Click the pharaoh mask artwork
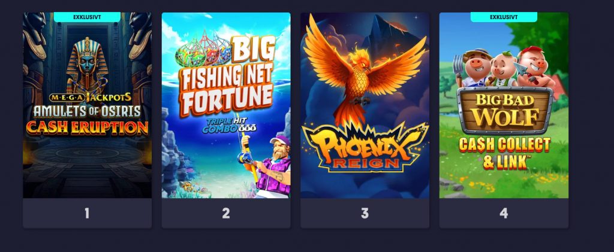614x252 pixels. click(x=87, y=66)
